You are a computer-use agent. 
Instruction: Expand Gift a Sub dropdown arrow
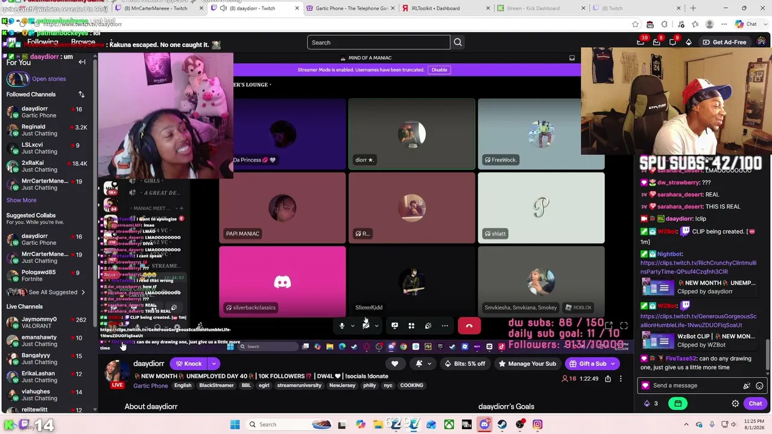coord(613,363)
